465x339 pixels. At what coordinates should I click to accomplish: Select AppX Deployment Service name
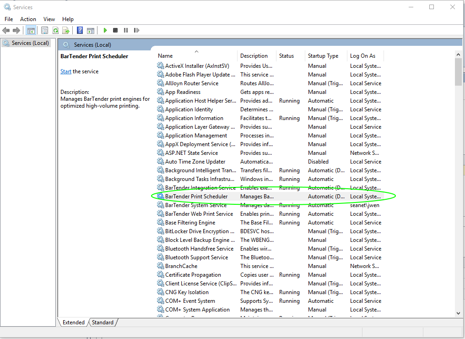(x=200, y=144)
